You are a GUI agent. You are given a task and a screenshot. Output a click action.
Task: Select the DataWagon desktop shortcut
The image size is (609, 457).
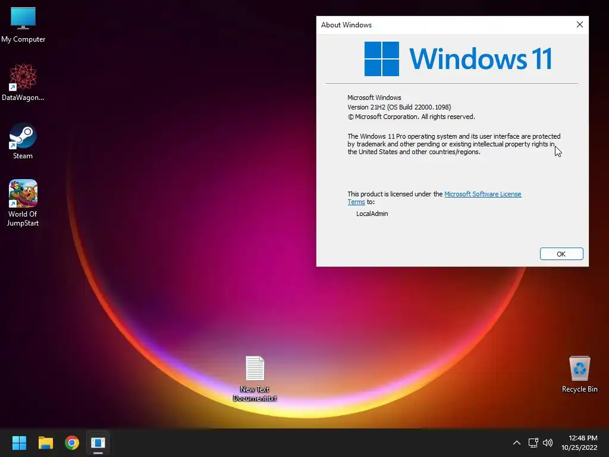point(23,82)
